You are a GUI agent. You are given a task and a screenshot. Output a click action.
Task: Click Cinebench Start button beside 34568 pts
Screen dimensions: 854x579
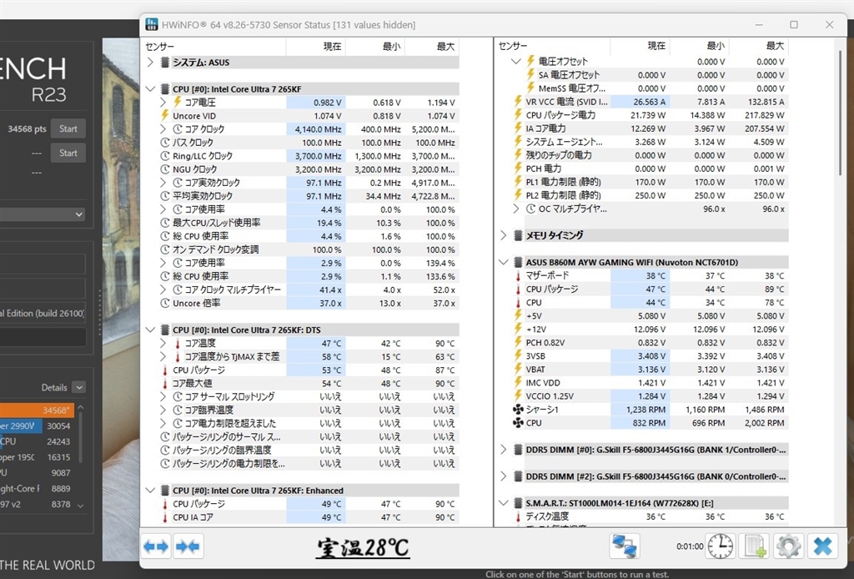[x=68, y=128]
